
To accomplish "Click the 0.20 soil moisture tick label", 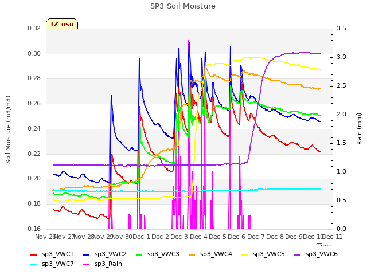I will 34,179.
